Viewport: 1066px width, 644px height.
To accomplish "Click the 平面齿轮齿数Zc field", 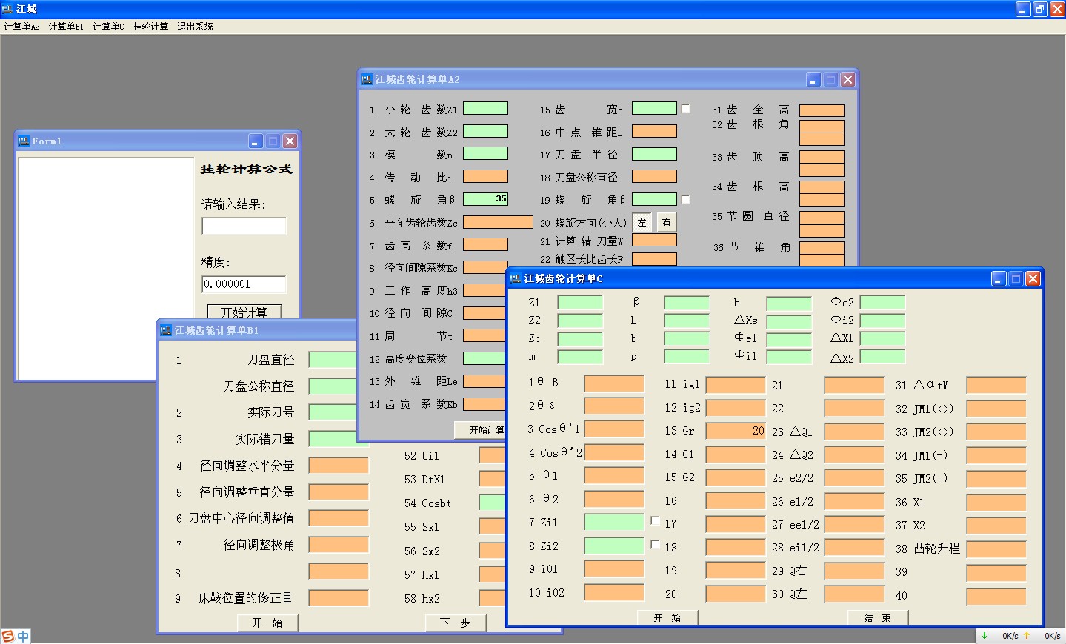I will [498, 222].
